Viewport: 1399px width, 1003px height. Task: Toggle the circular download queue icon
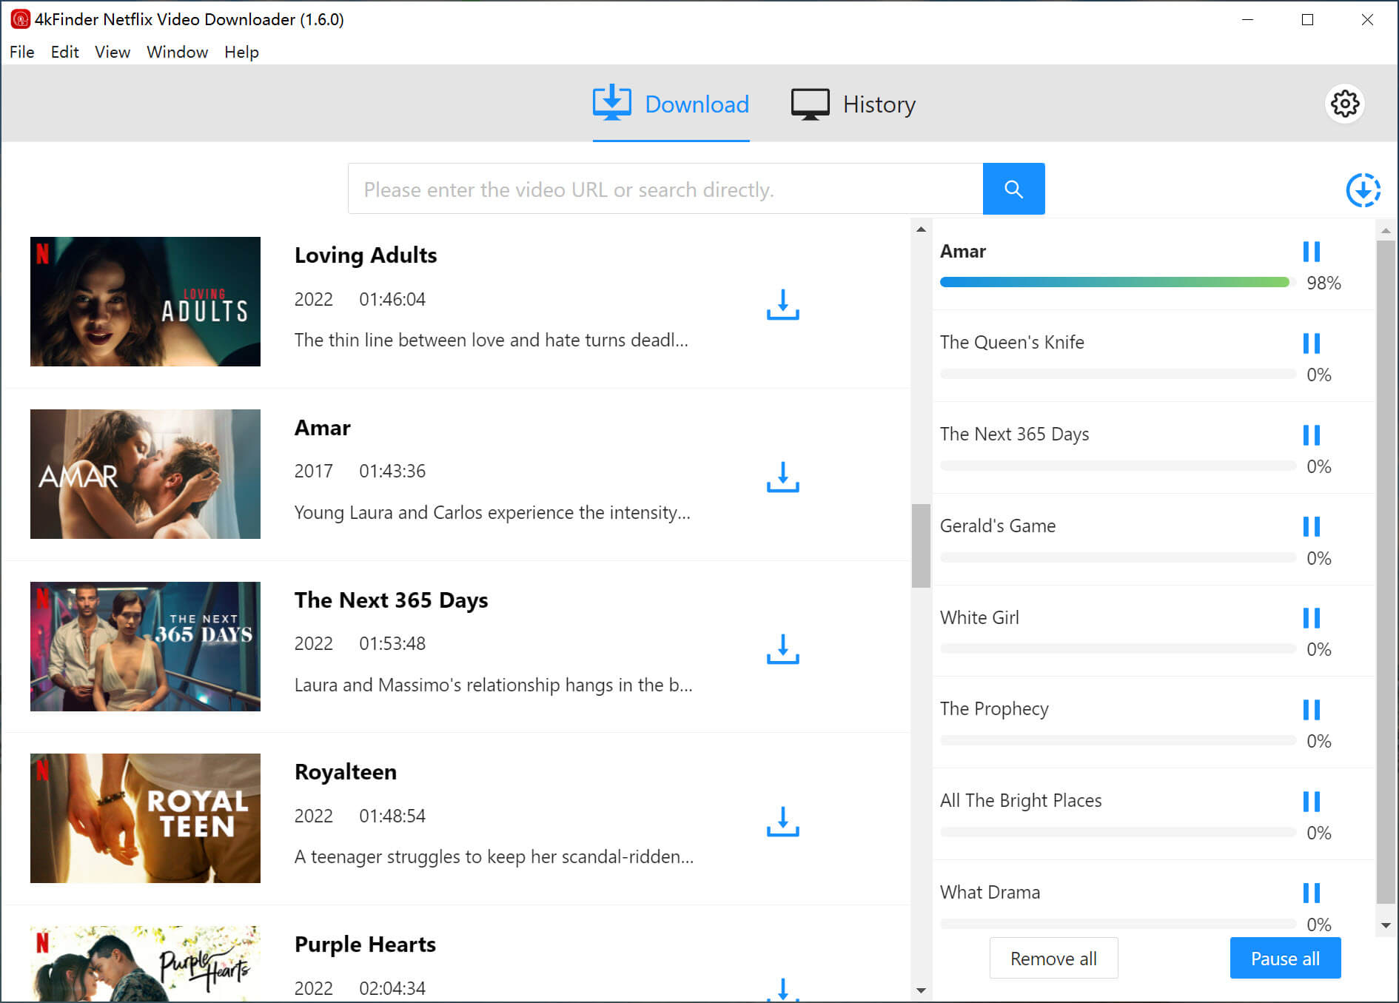(1363, 190)
